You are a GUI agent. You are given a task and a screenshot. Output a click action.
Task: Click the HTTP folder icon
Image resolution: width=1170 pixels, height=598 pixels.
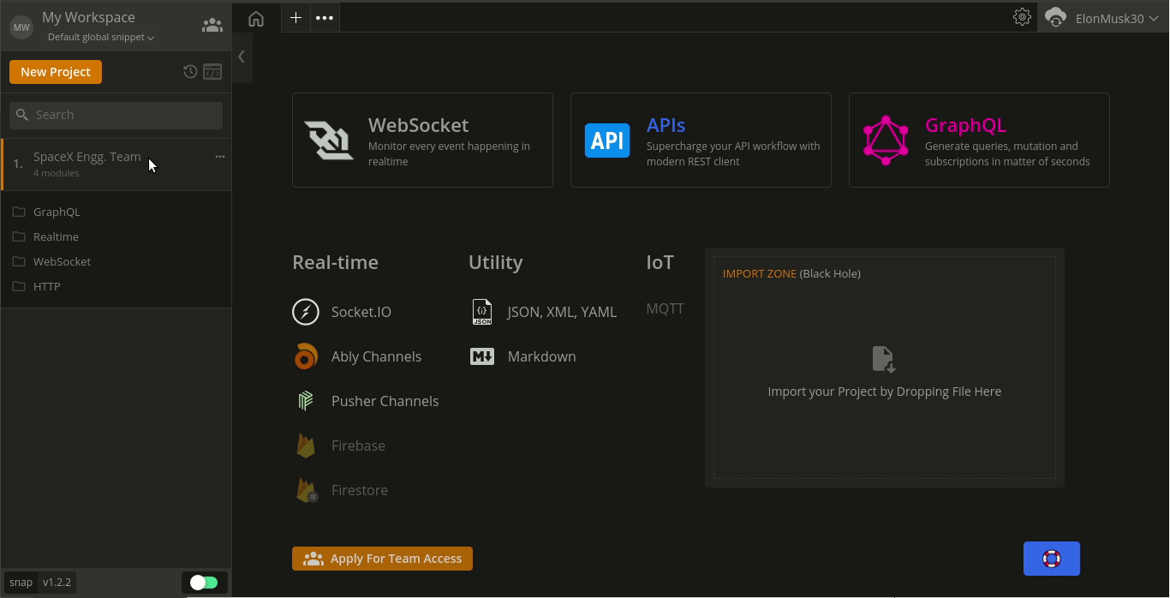pyautogui.click(x=19, y=286)
